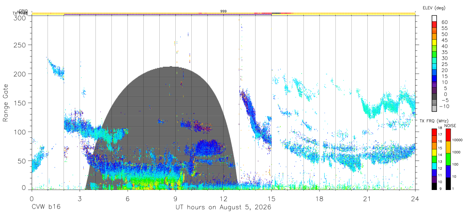Select the yellow ELEV swatch between 40 and 45
The height and width of the screenshot is (215, 467).
tap(434, 42)
